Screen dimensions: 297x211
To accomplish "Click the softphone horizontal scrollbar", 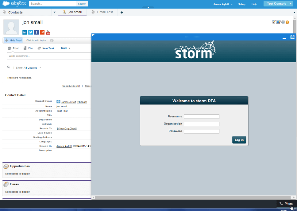I will [193, 198].
